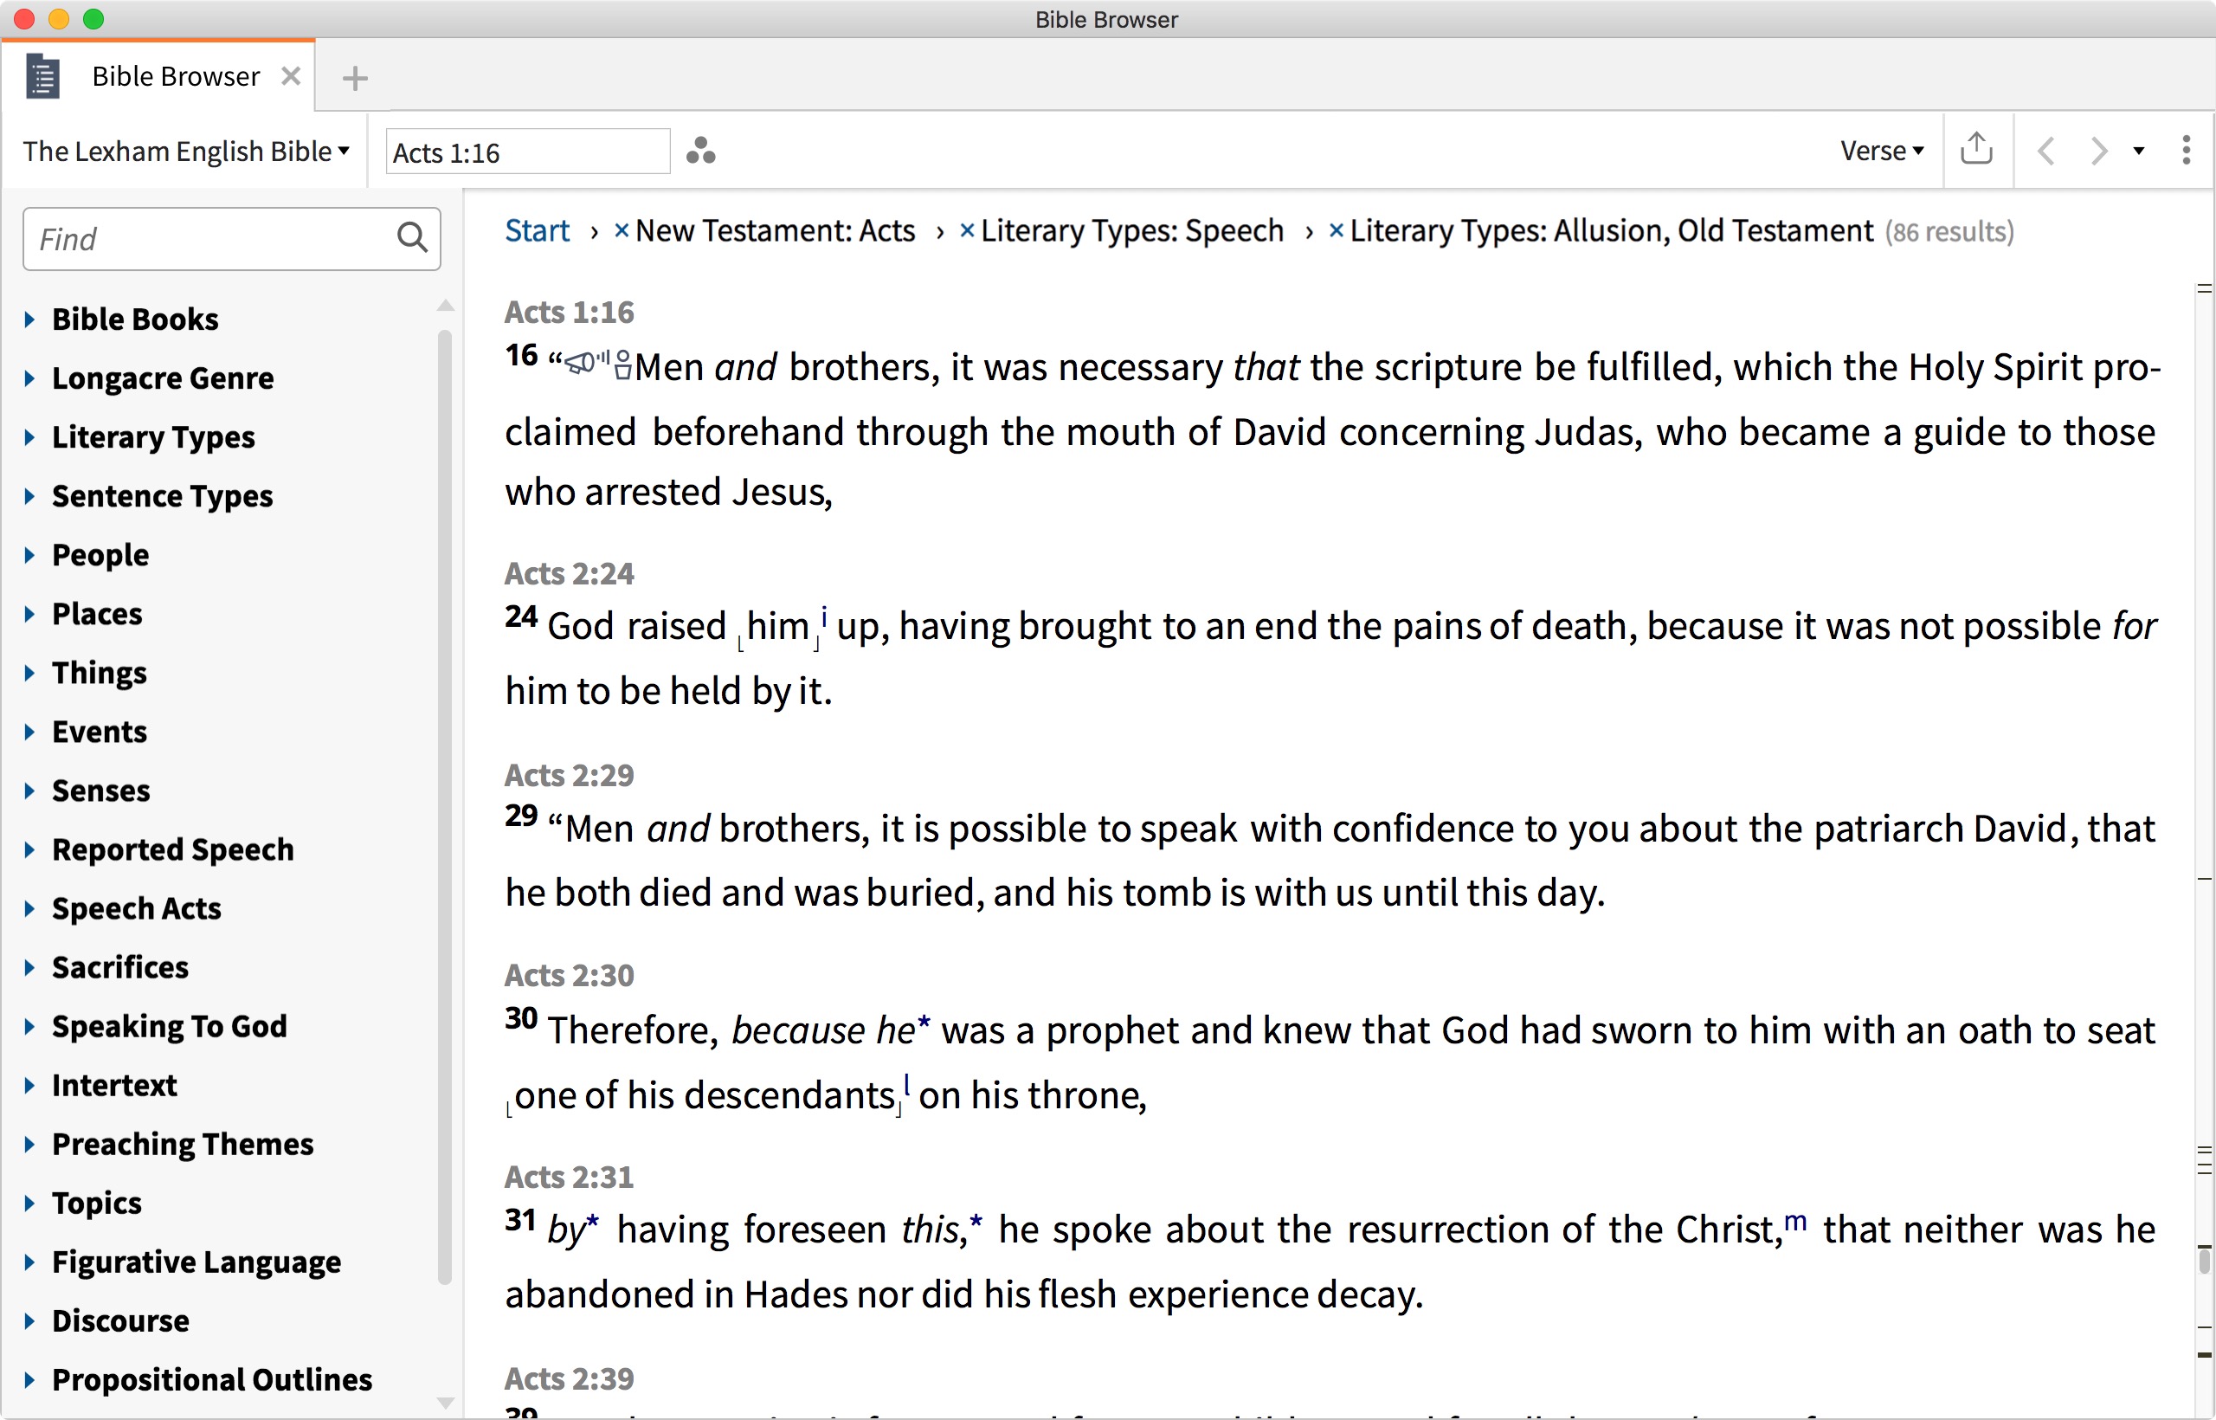Click the sidebar scroll-down arrow
The height and width of the screenshot is (1420, 2216).
(445, 1404)
